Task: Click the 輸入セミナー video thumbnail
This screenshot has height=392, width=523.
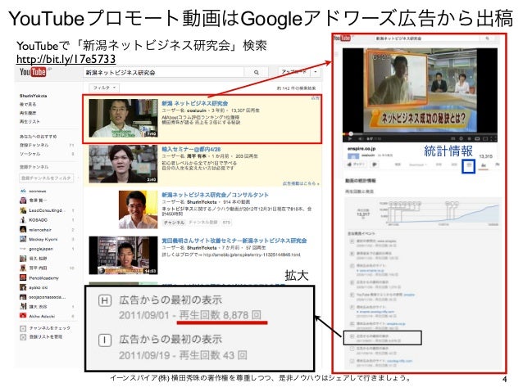Action: [x=123, y=164]
